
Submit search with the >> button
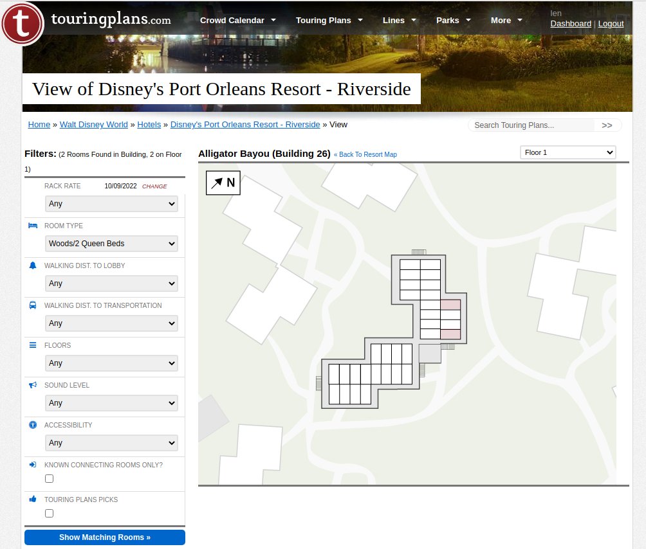[x=607, y=125]
